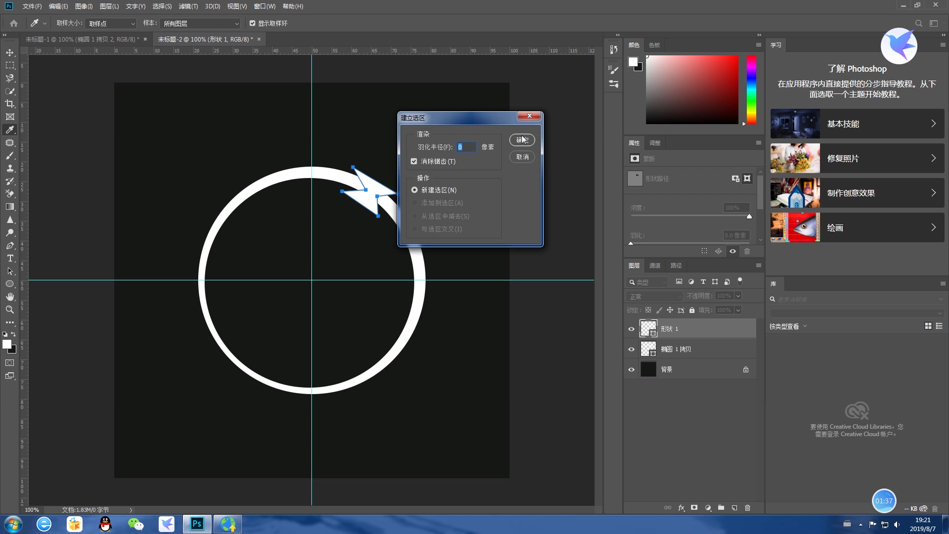Screen dimensions: 949x534
Task: Select the Crop tool
Action: 10,104
